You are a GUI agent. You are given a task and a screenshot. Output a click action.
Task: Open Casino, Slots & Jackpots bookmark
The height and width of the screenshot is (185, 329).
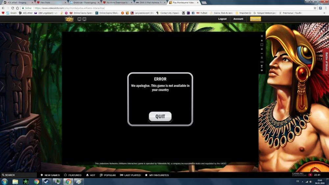(x=221, y=13)
